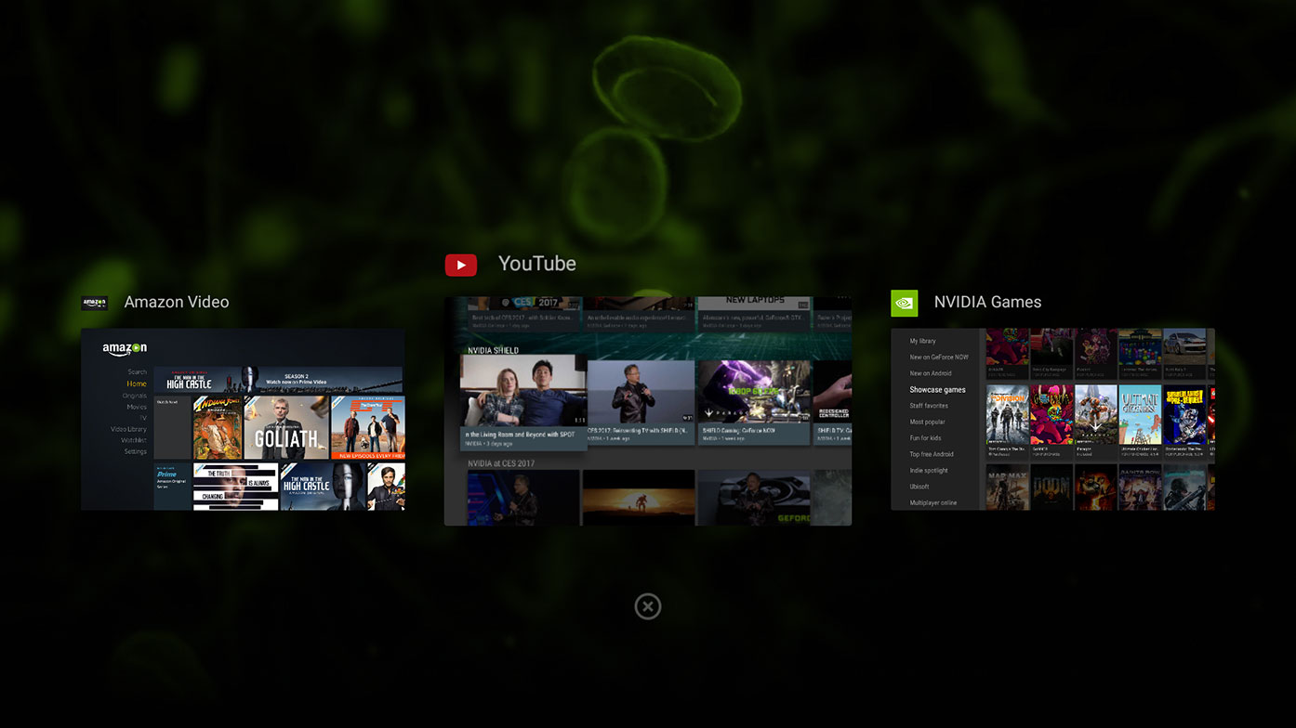Select The Division game cover
The width and height of the screenshot is (1296, 728).
[1007, 416]
